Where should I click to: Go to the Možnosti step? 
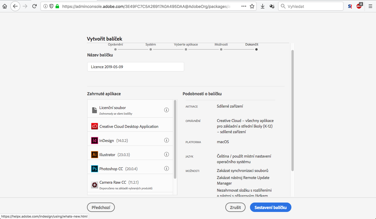coord(221,47)
